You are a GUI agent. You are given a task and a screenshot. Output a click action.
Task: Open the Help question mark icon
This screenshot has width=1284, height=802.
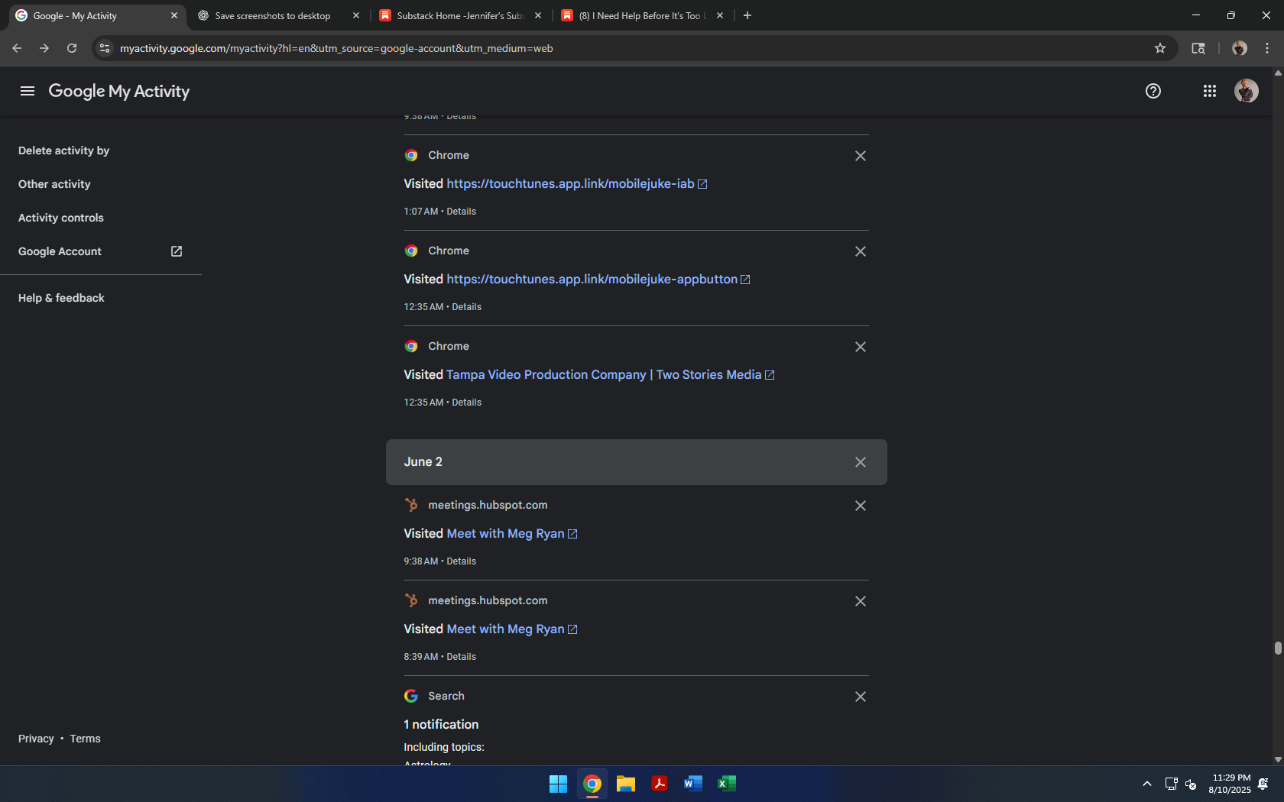(x=1153, y=91)
